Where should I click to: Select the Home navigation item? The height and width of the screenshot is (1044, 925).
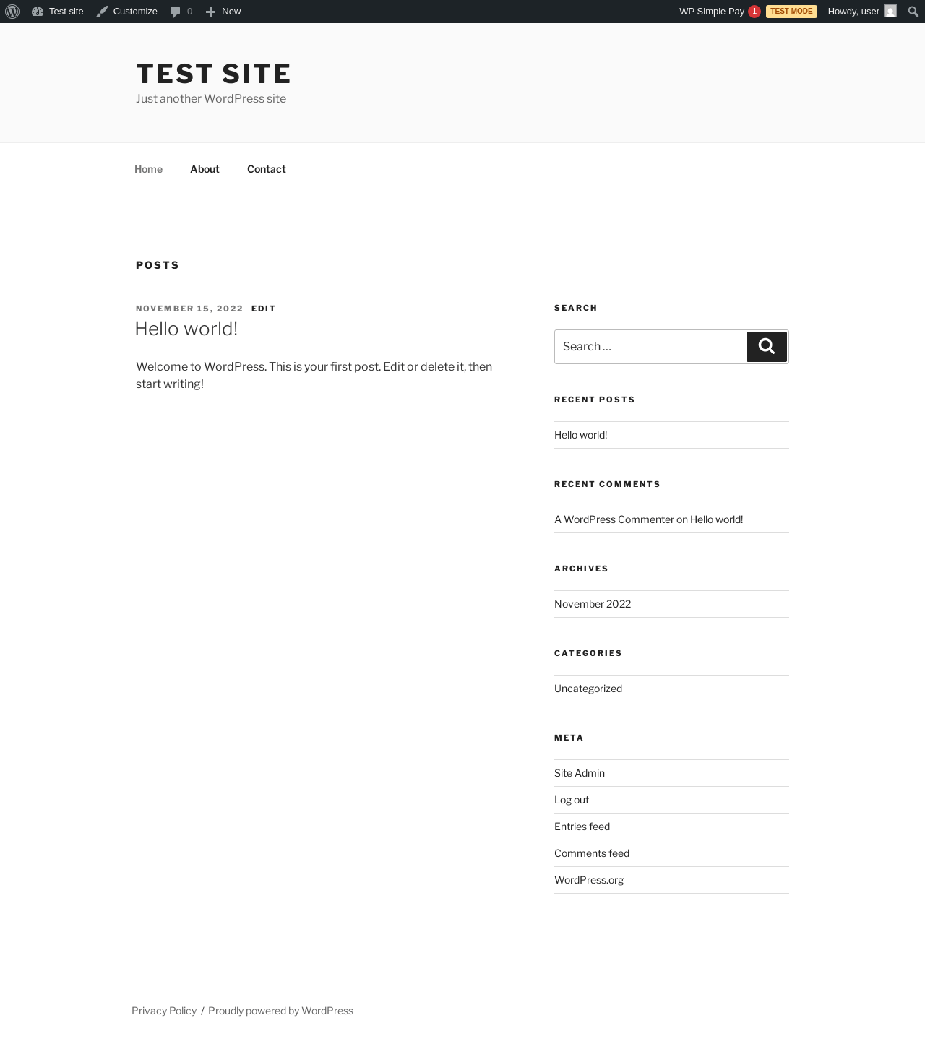tap(148, 169)
